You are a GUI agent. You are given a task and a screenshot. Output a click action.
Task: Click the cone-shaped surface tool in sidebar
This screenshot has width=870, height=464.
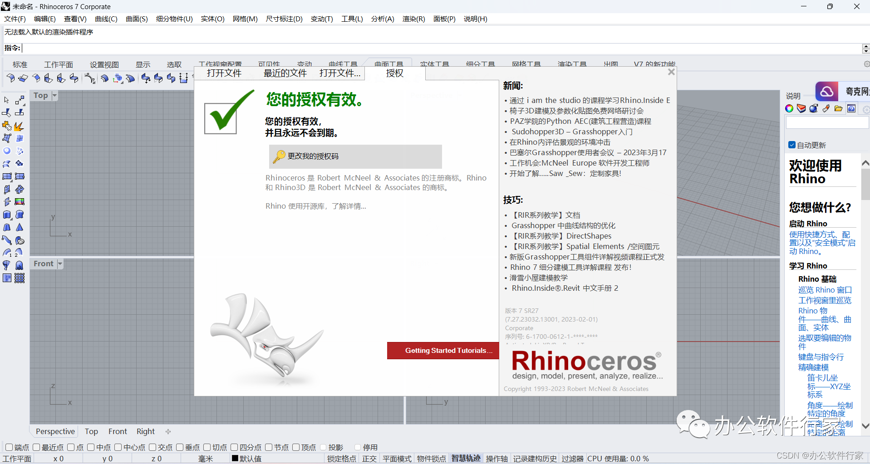(x=20, y=227)
